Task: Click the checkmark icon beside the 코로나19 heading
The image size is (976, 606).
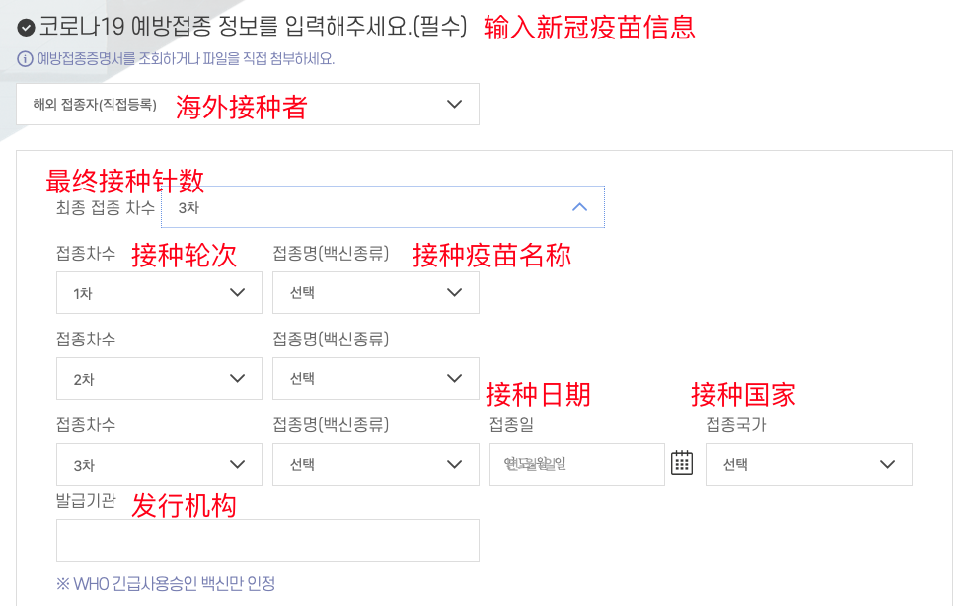Action: tap(26, 28)
